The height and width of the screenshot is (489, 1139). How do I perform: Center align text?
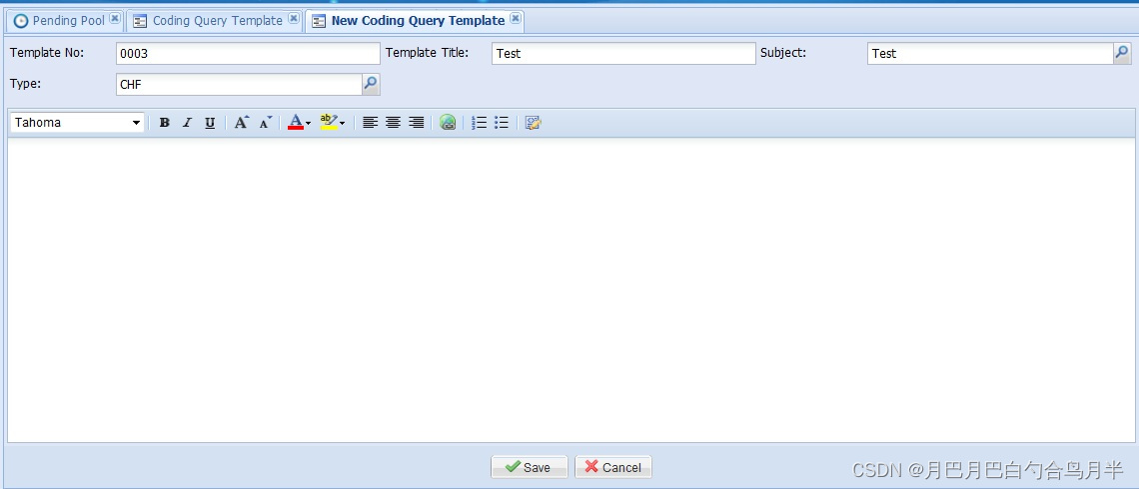(x=393, y=123)
